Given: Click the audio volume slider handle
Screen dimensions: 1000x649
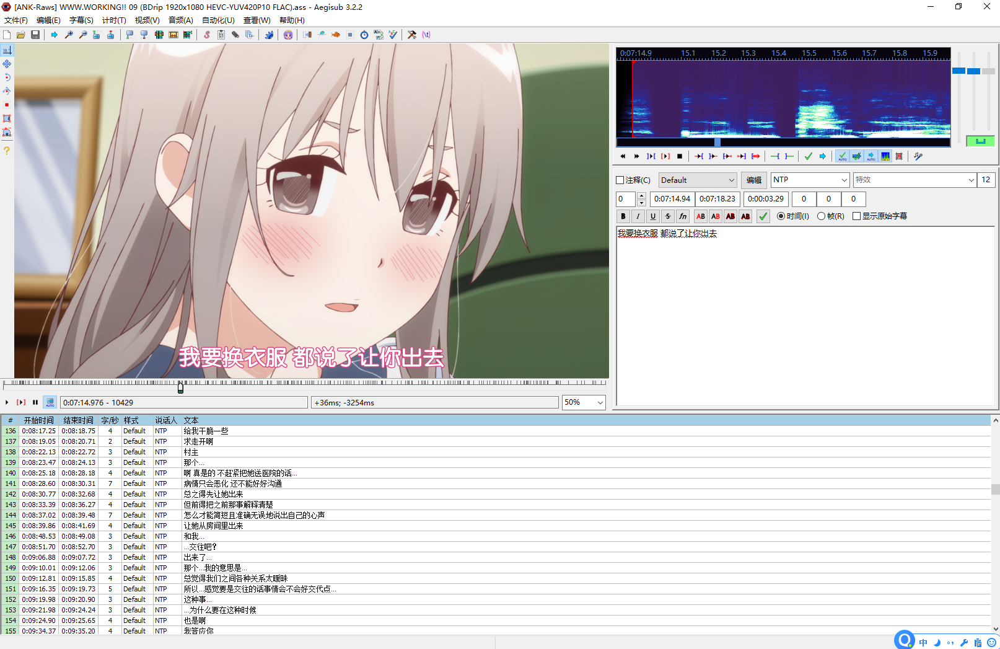Looking at the screenshot, I should (989, 71).
